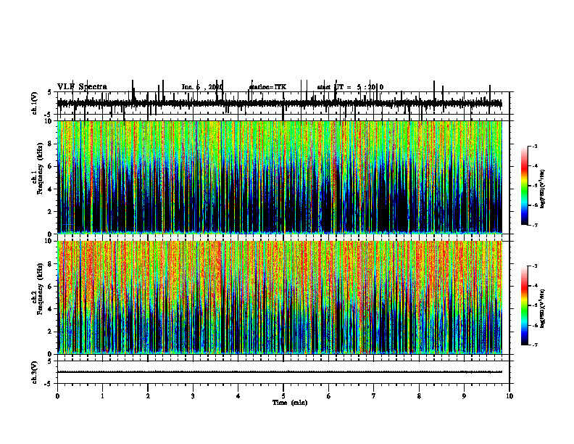
Task: Click the "-3" label on ch.2 colorbar
Action: point(535,266)
